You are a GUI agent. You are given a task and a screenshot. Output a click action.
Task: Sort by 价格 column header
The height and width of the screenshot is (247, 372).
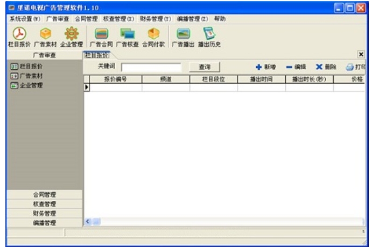349,79
